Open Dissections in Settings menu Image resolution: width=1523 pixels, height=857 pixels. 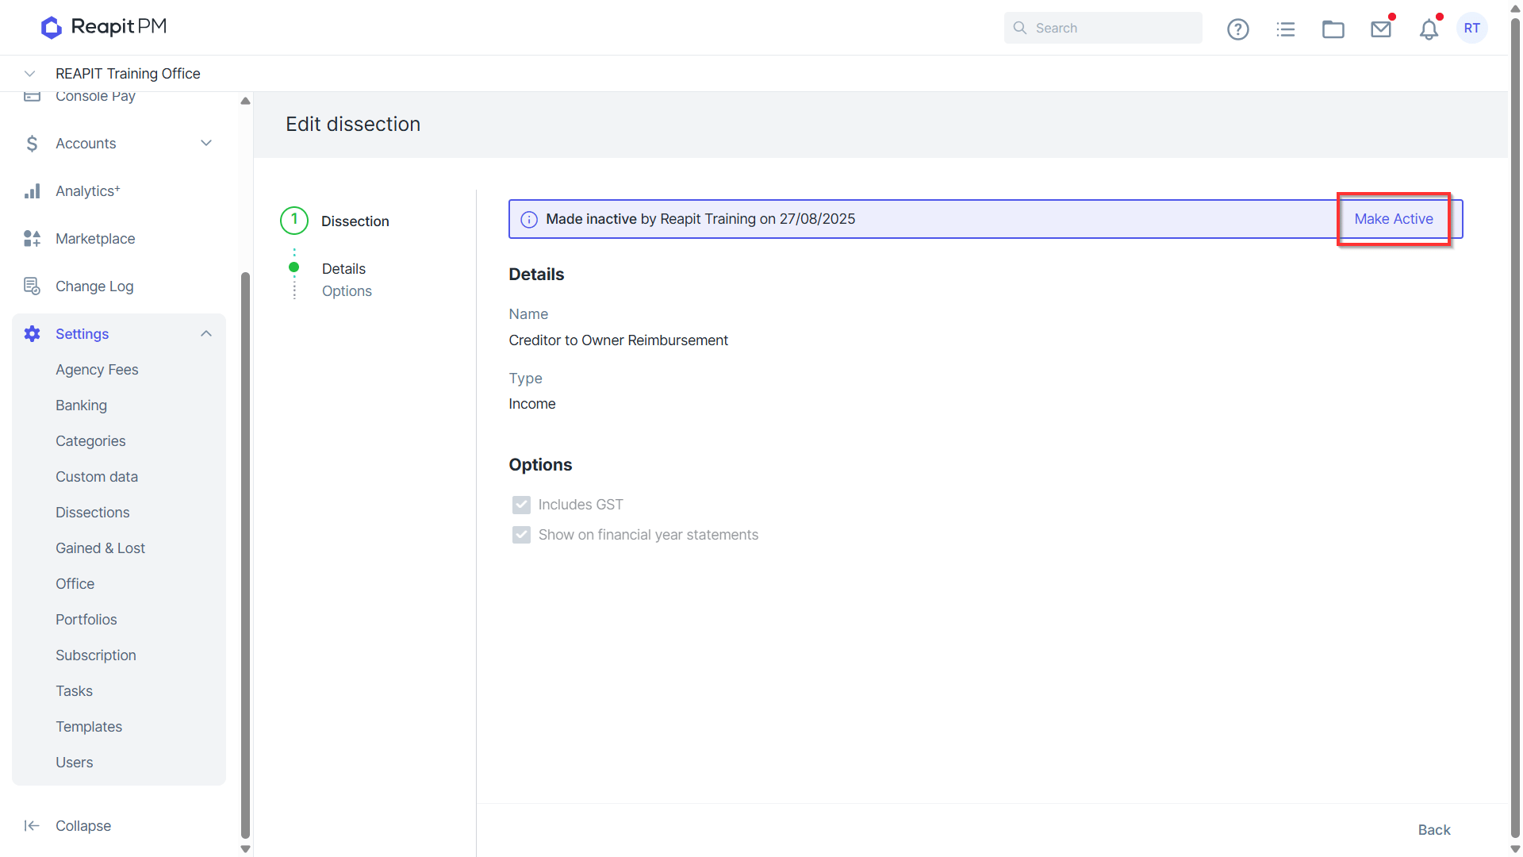click(x=92, y=512)
